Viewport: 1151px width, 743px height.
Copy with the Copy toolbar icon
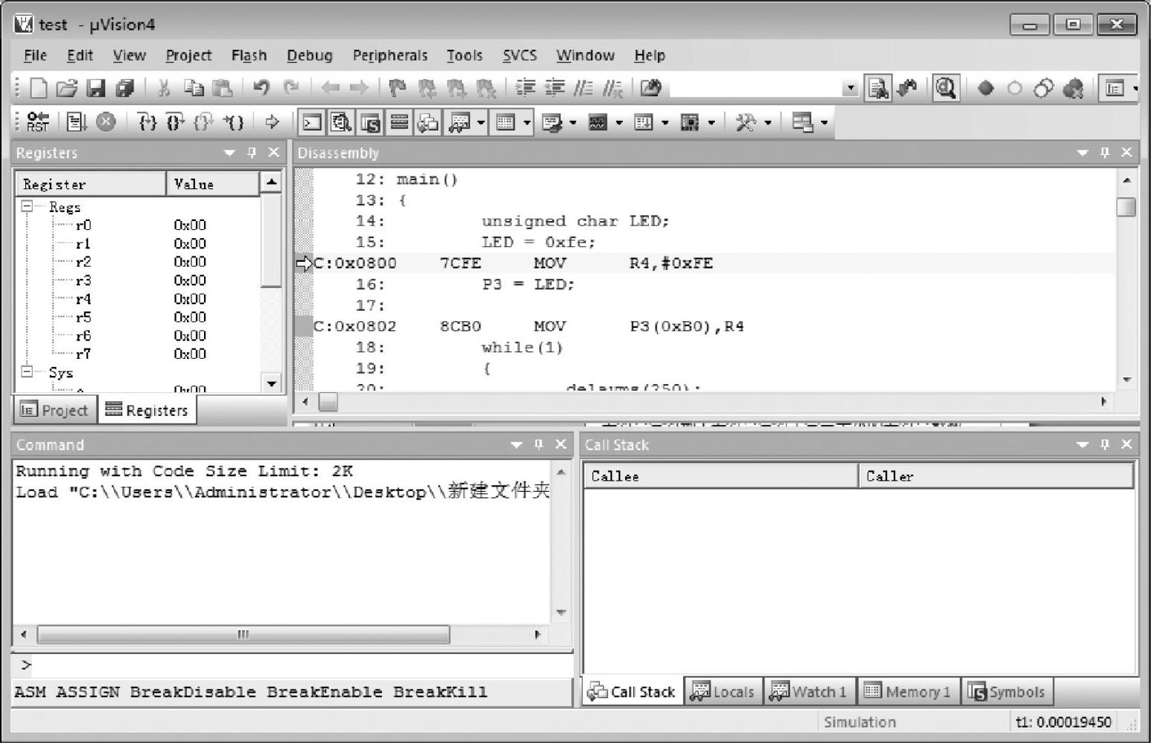click(194, 88)
